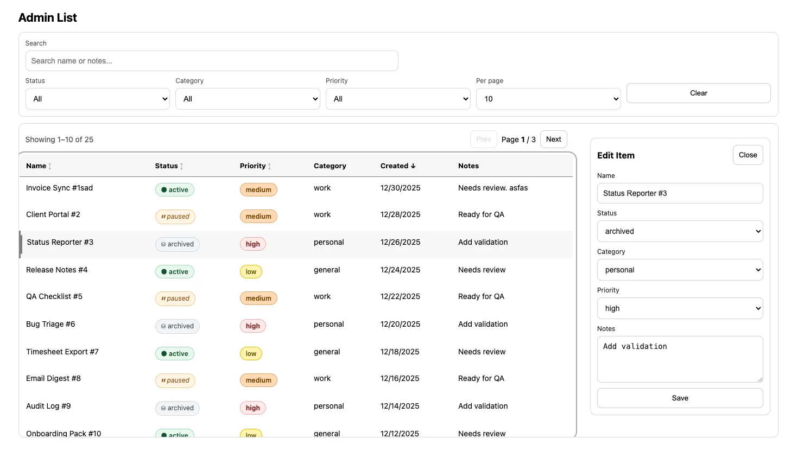
Task: Open the Category filter dropdown
Action: click(x=248, y=99)
